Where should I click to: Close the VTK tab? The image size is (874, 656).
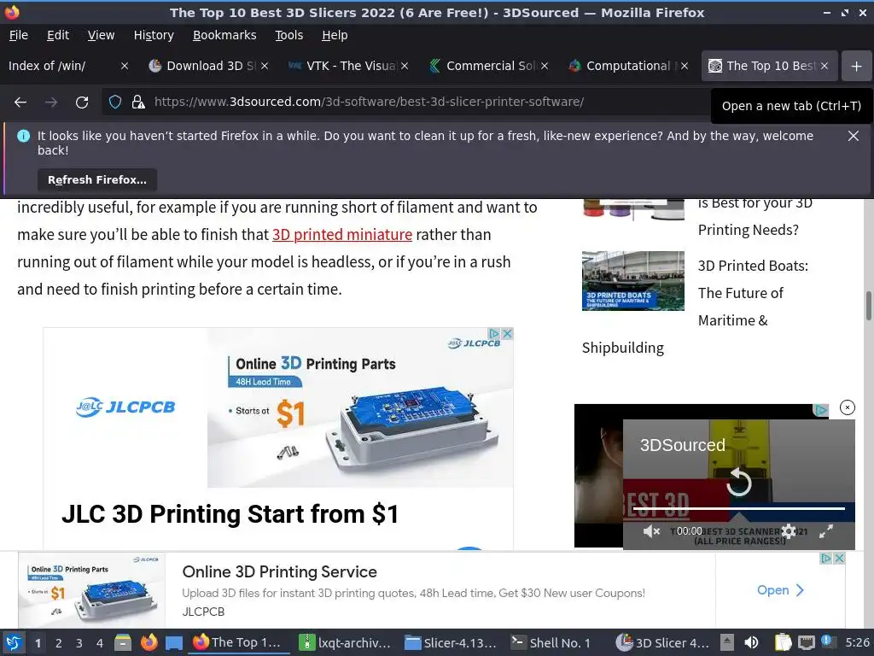(x=405, y=67)
